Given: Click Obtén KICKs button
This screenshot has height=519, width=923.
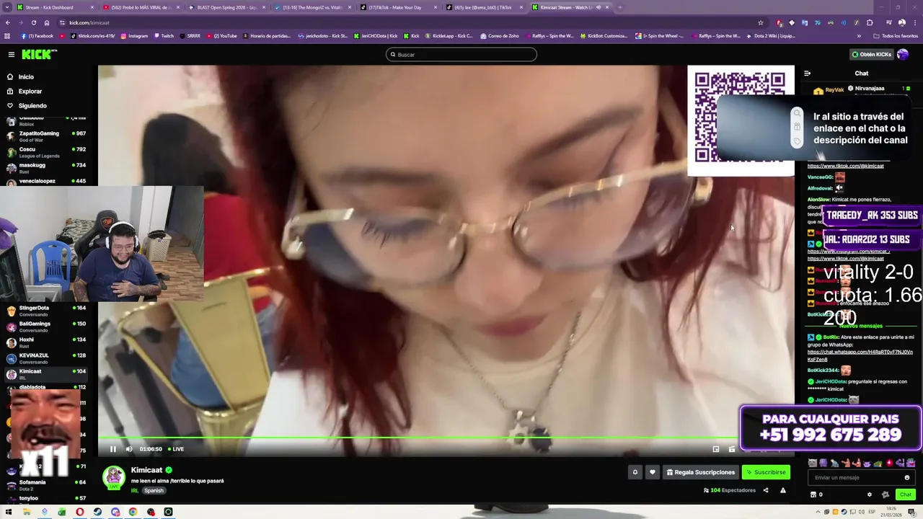Looking at the screenshot, I should click(871, 54).
